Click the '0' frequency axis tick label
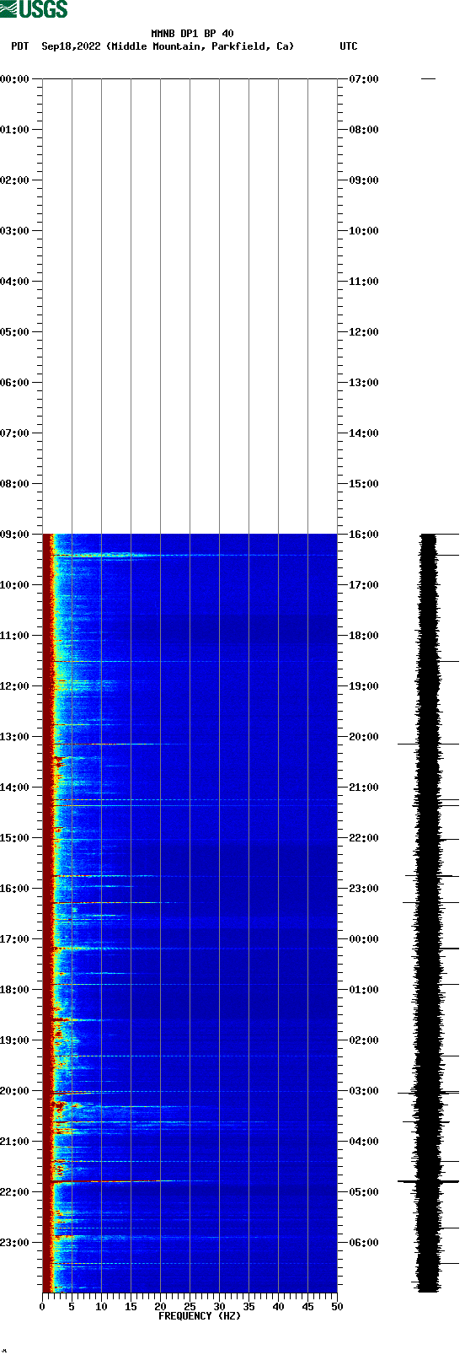This screenshot has height=1360, width=465. [42, 1307]
